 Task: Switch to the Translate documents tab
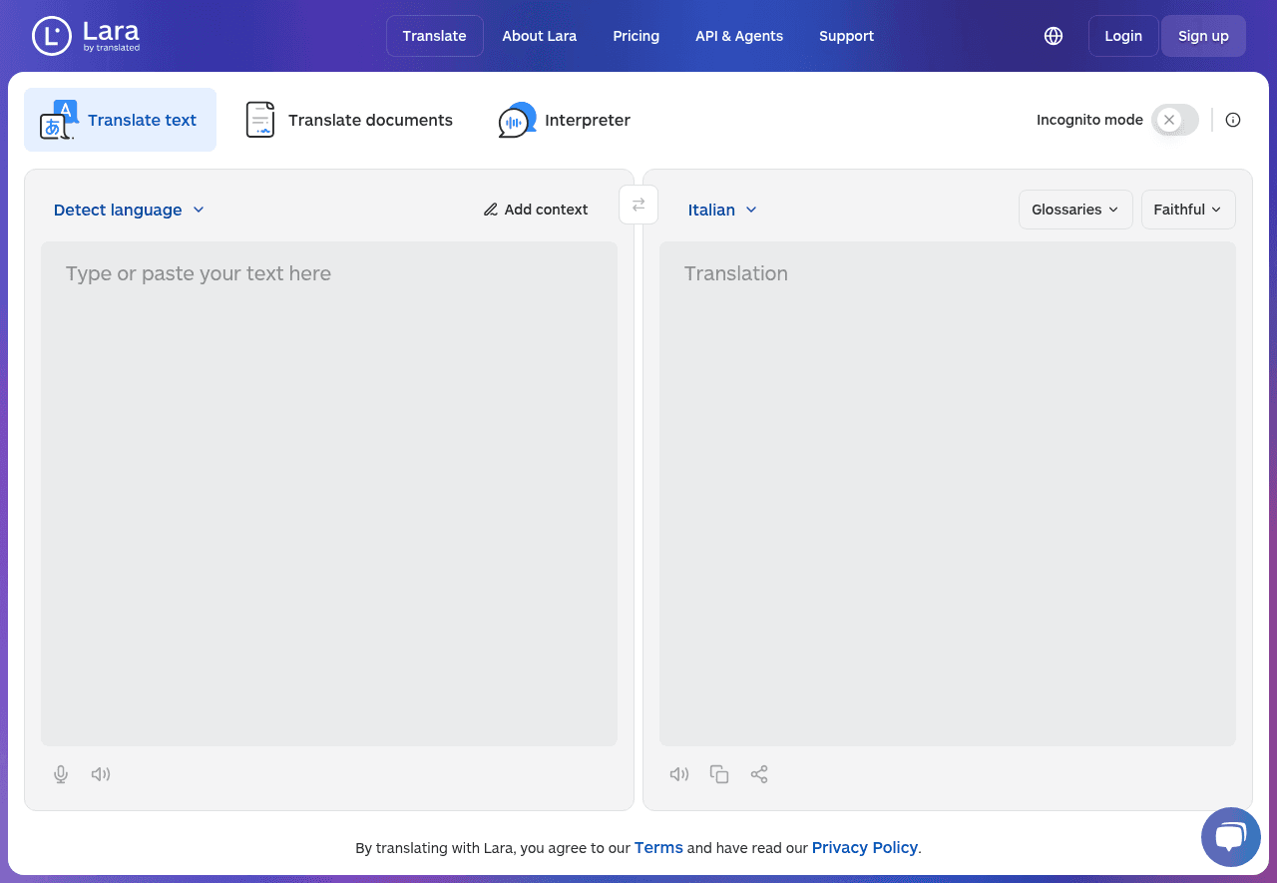tap(349, 120)
